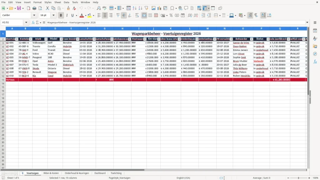The image size is (320, 180).
Task: Open the font name dropdown
Action: [34, 15]
